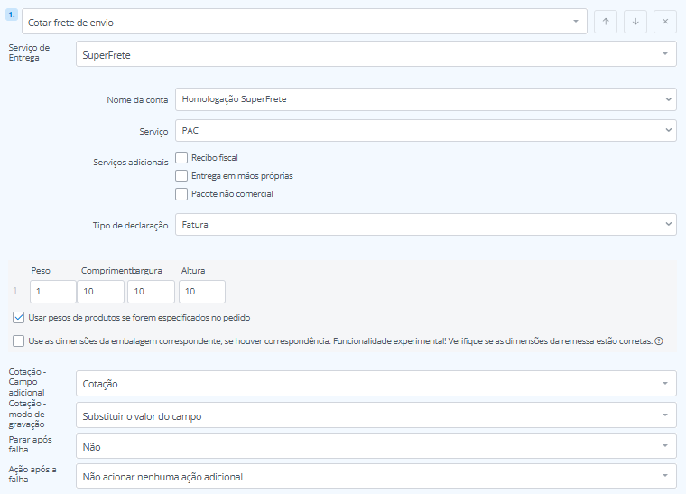Image resolution: width=686 pixels, height=494 pixels.
Task: Open the Parar após falha dropdown
Action: 375,445
